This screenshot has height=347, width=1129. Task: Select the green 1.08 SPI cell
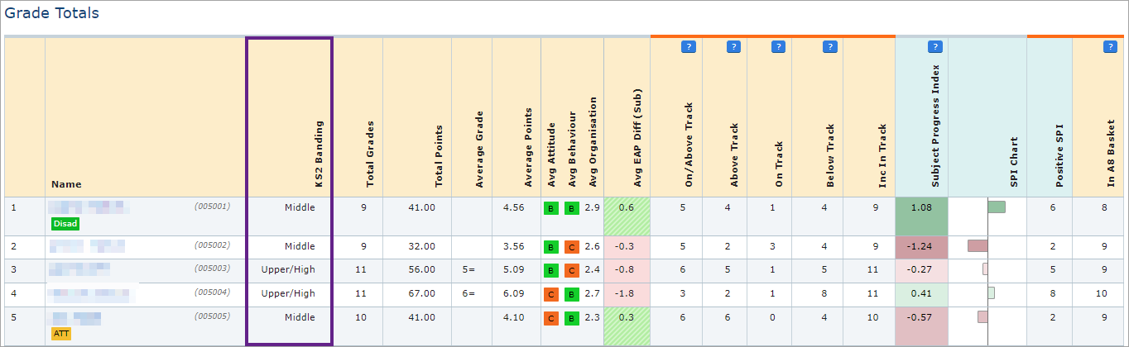coord(921,207)
